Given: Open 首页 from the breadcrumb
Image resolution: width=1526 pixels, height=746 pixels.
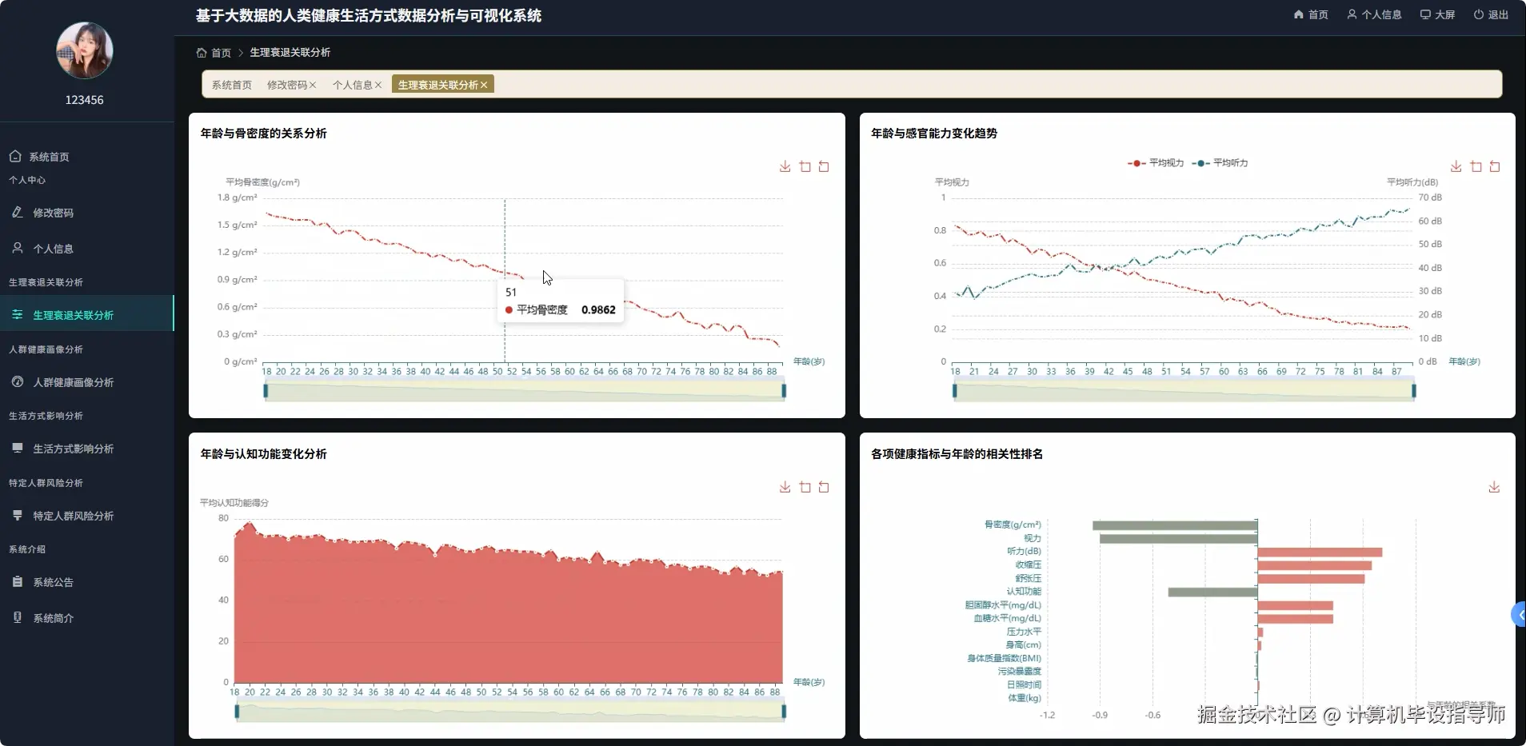Looking at the screenshot, I should pyautogui.click(x=220, y=52).
